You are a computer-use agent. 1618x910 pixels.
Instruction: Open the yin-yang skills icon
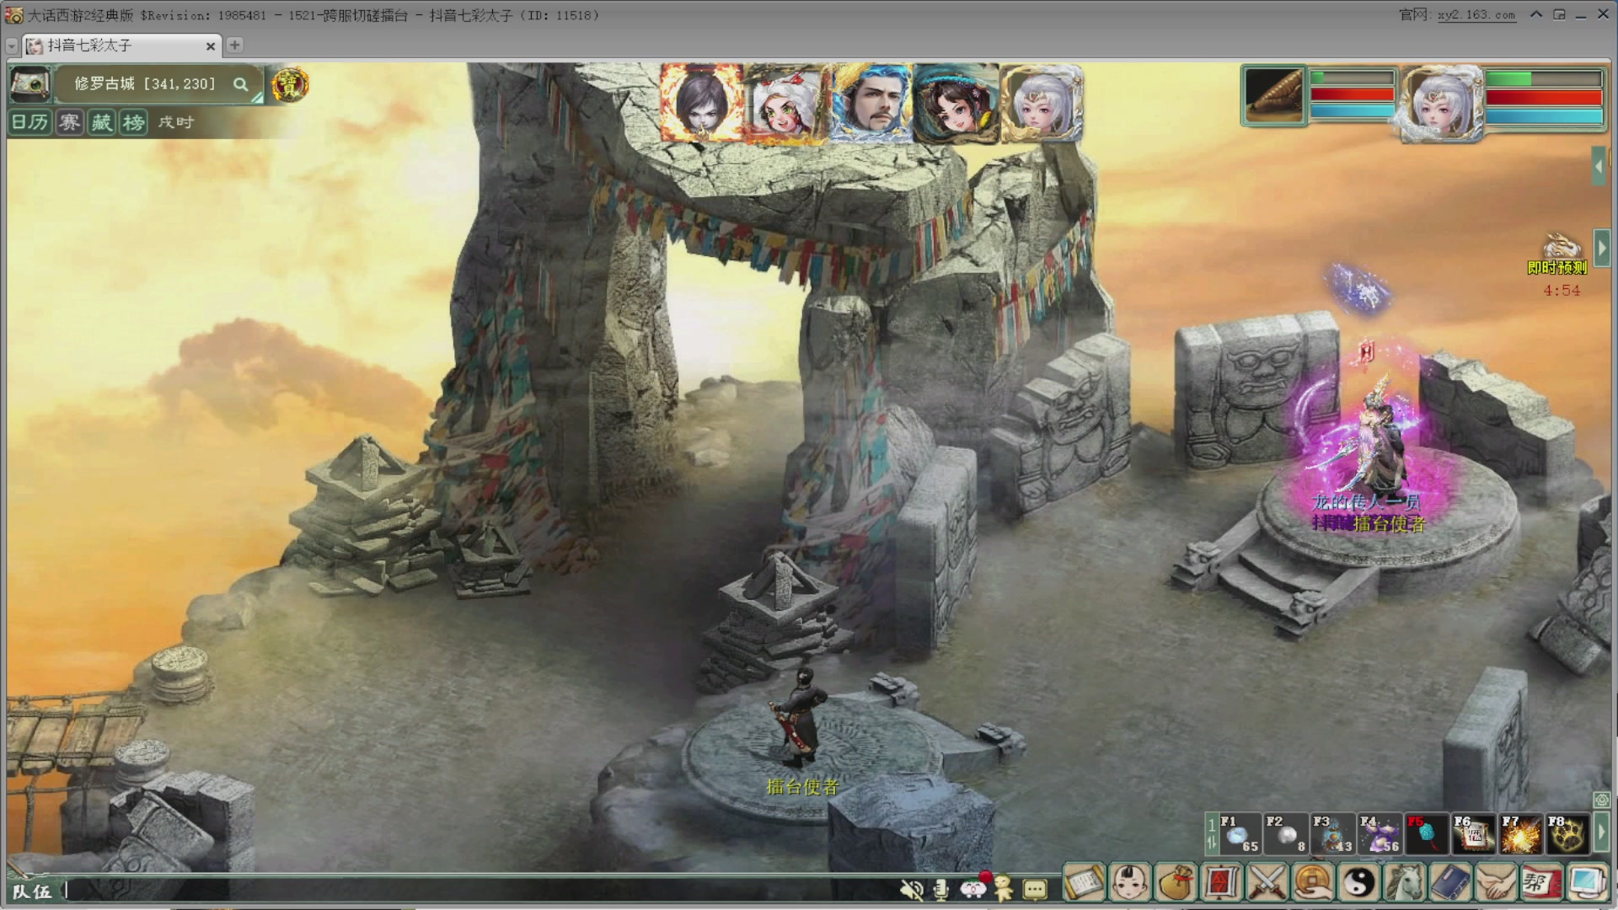pyautogui.click(x=1358, y=883)
